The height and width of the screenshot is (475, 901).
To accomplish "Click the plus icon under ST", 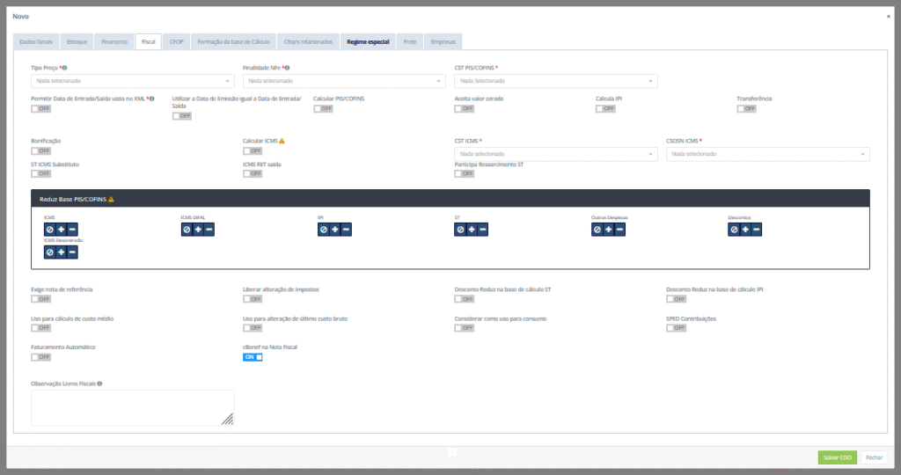I will [x=472, y=230].
